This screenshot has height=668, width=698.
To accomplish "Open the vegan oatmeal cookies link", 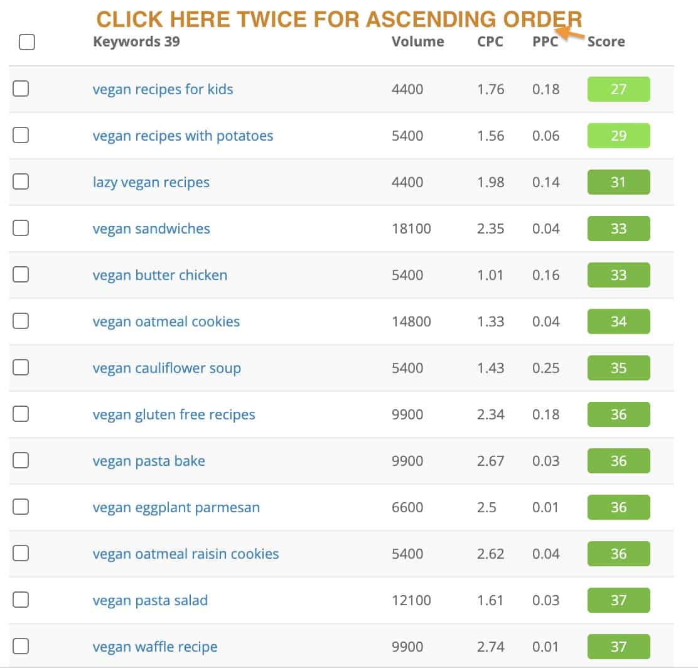I will 166,322.
